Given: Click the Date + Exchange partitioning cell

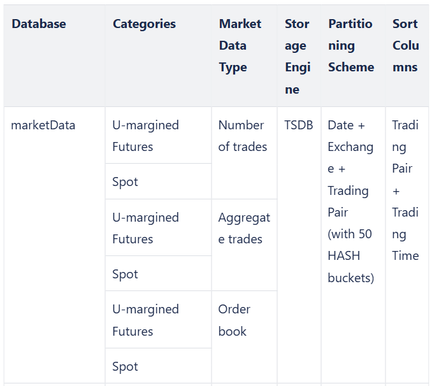Looking at the screenshot, I should (350, 202).
